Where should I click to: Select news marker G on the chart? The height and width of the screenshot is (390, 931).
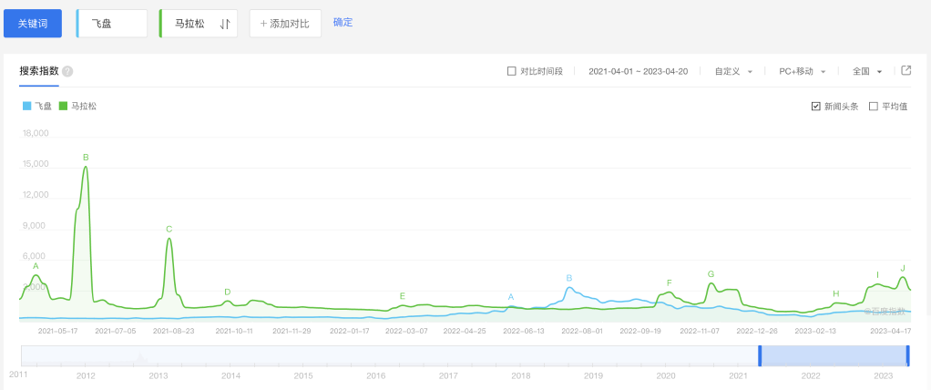point(711,273)
